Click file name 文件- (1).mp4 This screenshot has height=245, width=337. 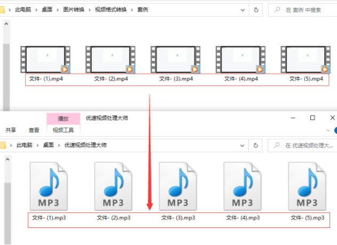[46, 79]
